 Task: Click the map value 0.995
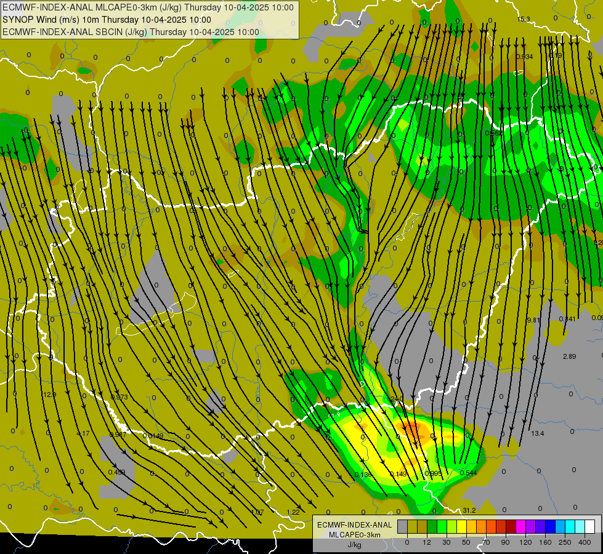point(434,473)
